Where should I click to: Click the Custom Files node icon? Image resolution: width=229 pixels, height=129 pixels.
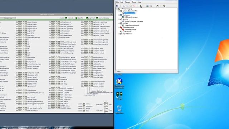click(121, 32)
